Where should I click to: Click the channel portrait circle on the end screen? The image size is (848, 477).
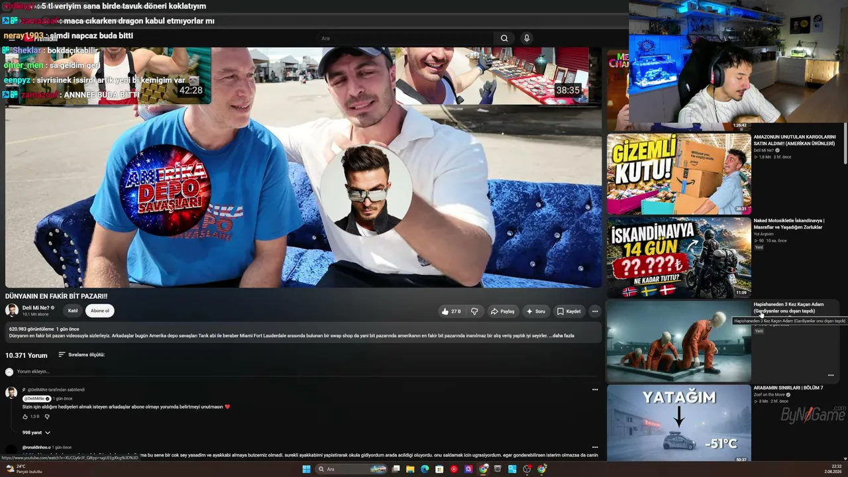click(x=366, y=190)
